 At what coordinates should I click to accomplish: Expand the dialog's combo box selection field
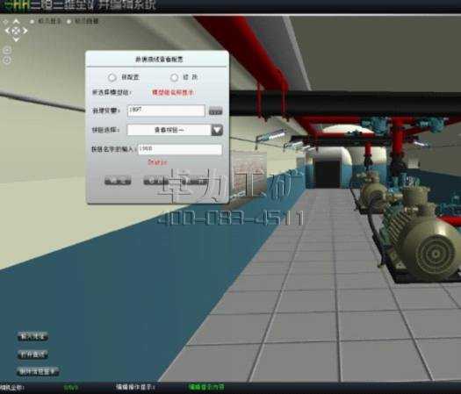[169, 130]
